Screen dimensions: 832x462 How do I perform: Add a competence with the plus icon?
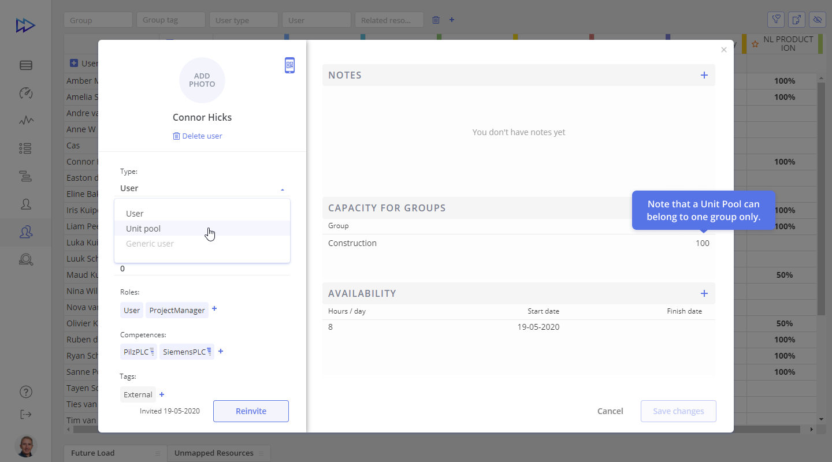(221, 351)
